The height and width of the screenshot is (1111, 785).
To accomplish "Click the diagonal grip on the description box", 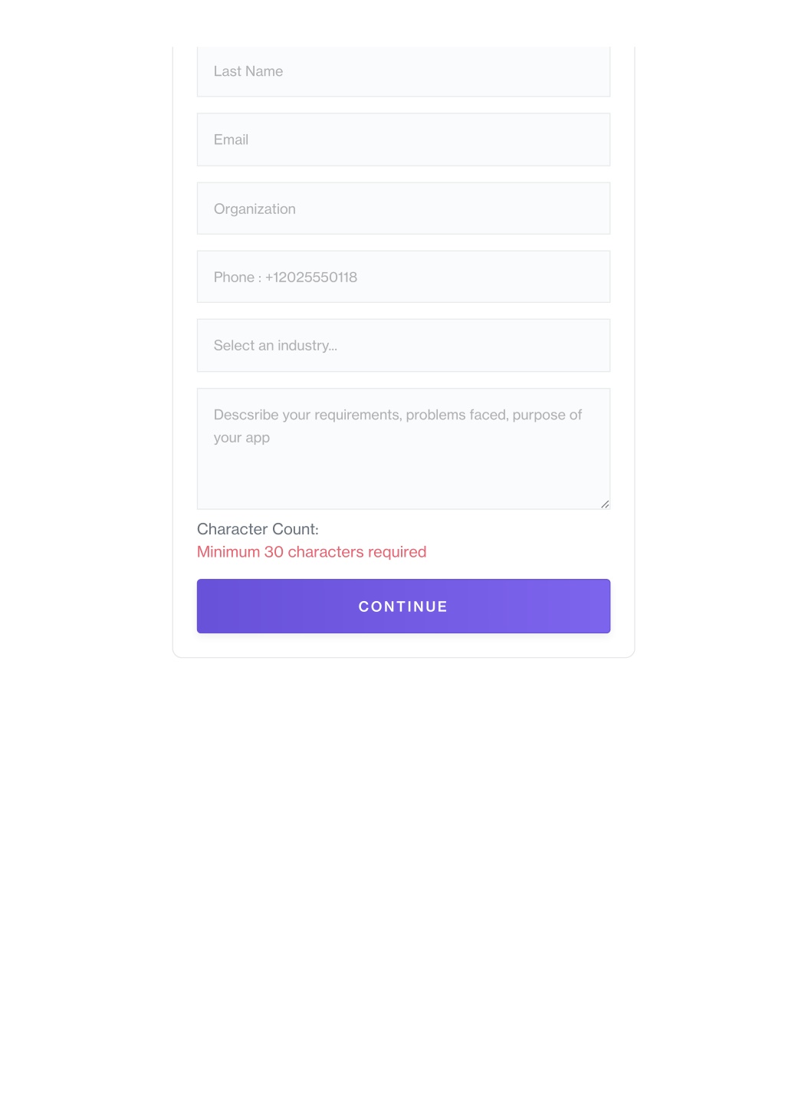I will (x=605, y=504).
